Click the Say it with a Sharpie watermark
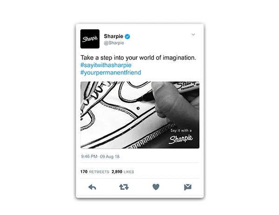Screen dimensions: 279x215 tap(181, 136)
